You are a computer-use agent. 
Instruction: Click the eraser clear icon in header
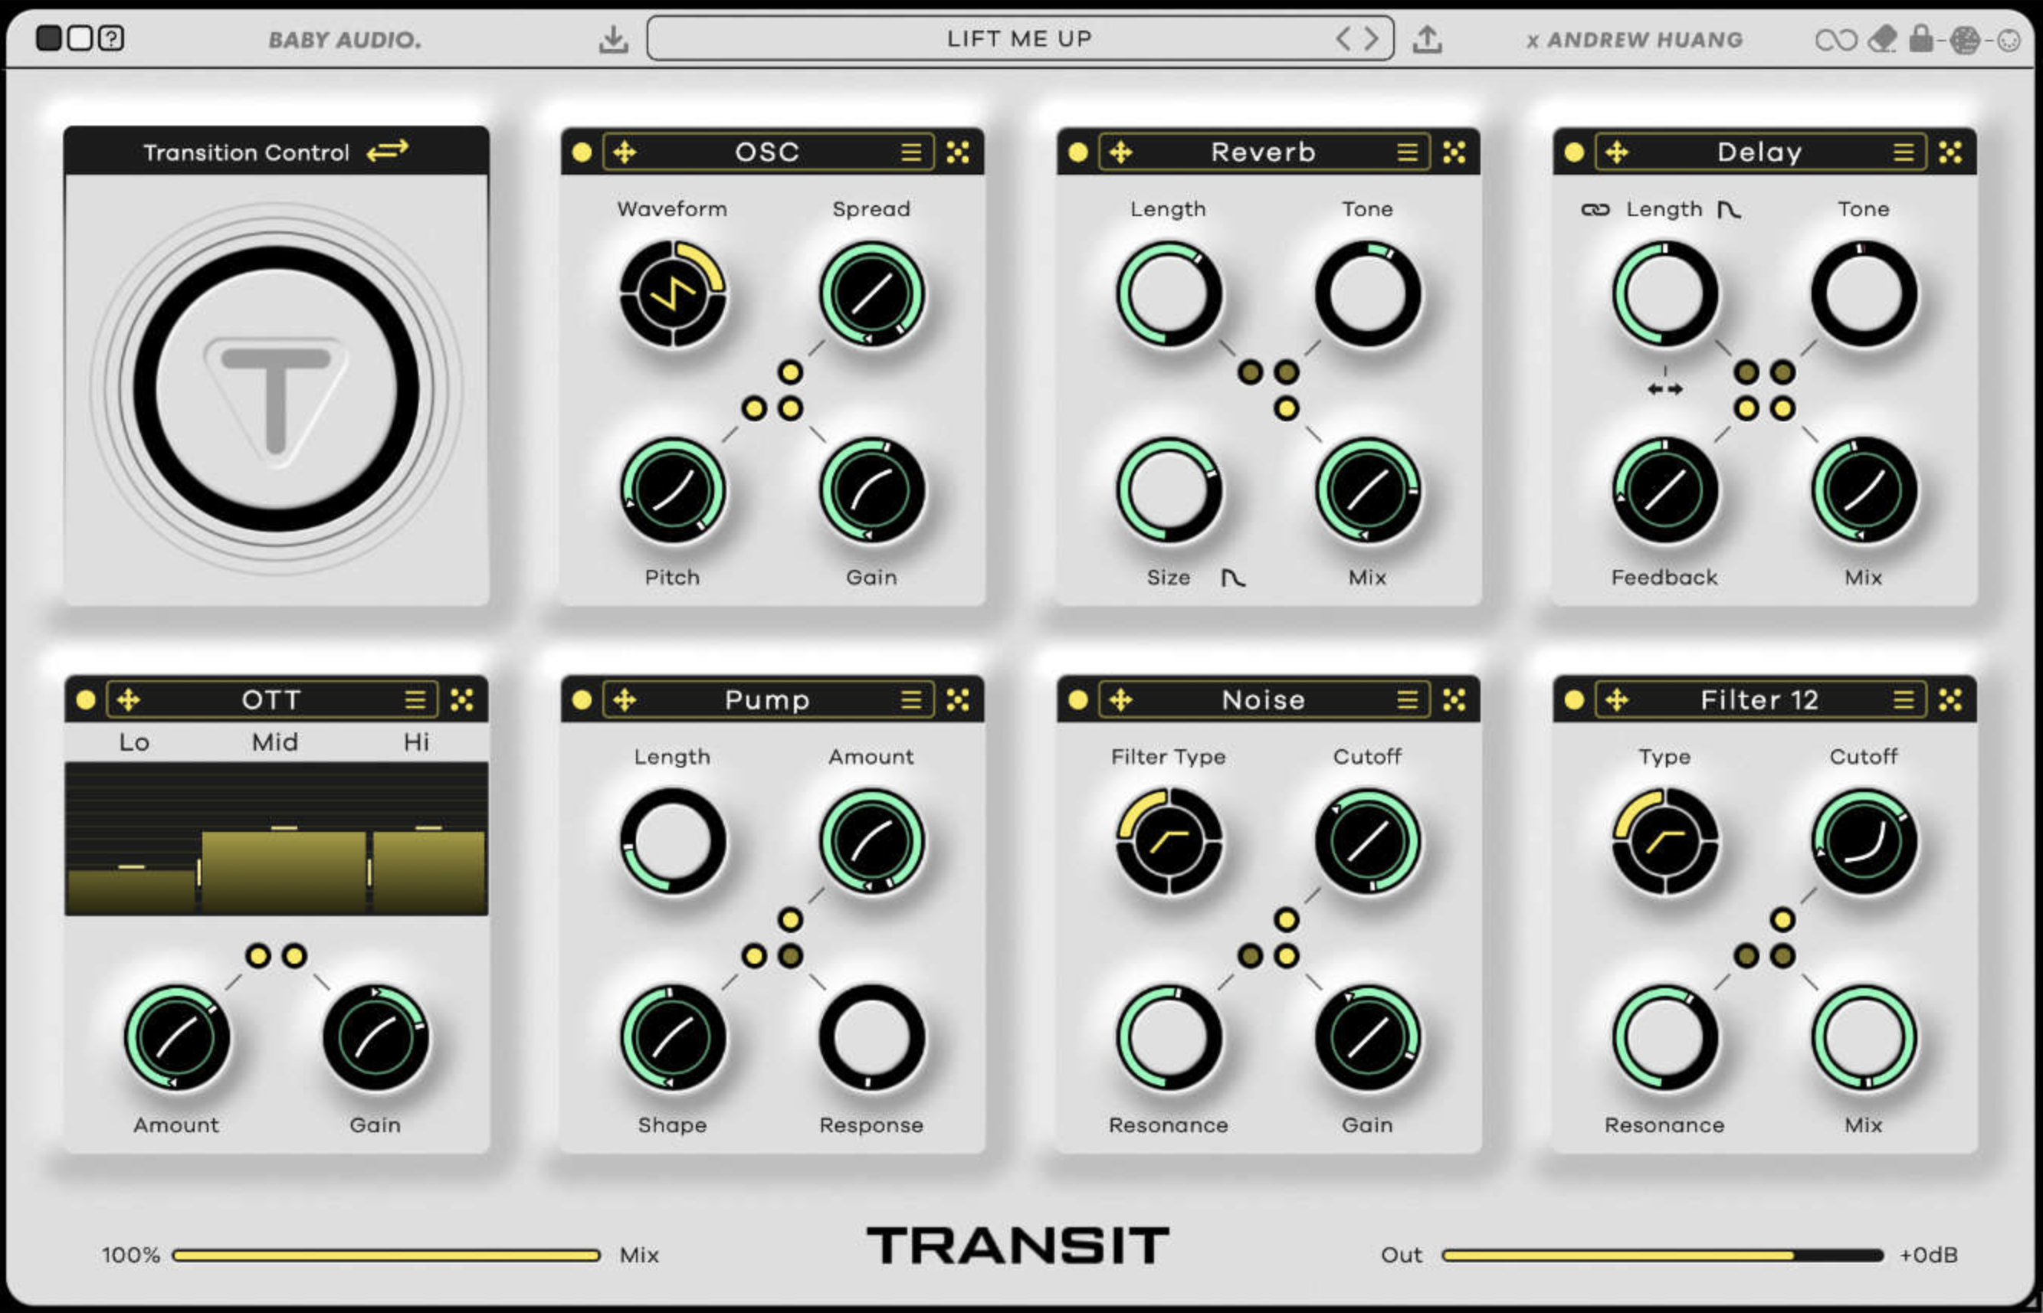pos(1882,39)
